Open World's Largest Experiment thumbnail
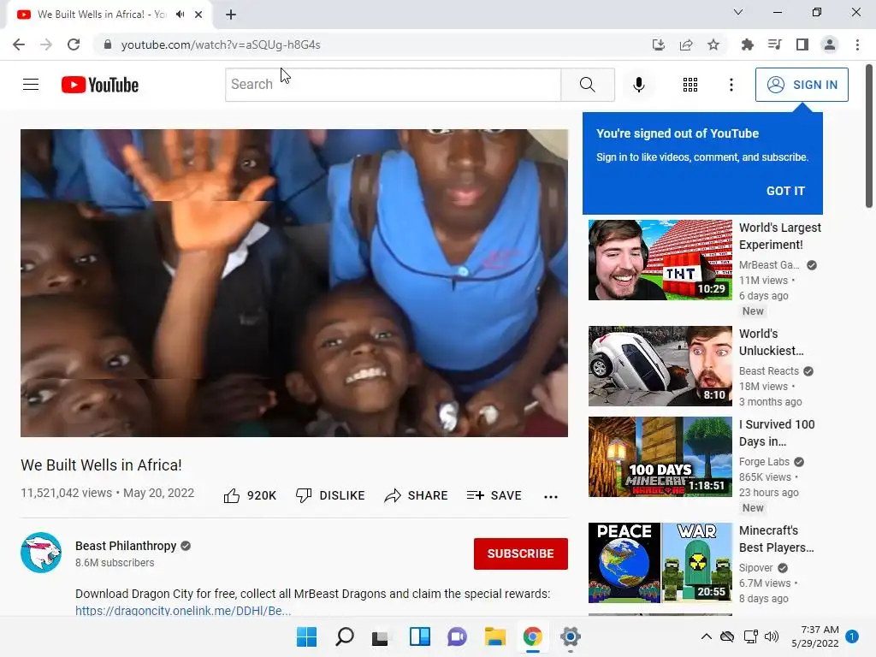Viewport: 876px width, 657px height. 660,260
